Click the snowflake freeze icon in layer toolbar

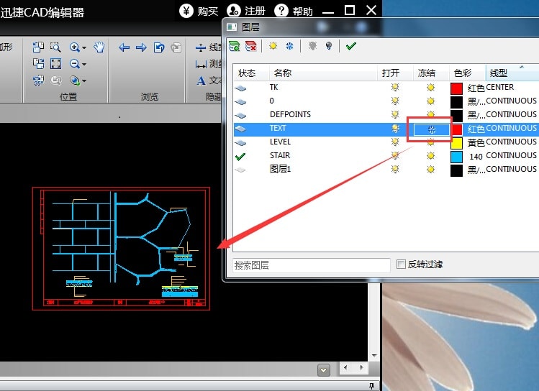tap(288, 45)
